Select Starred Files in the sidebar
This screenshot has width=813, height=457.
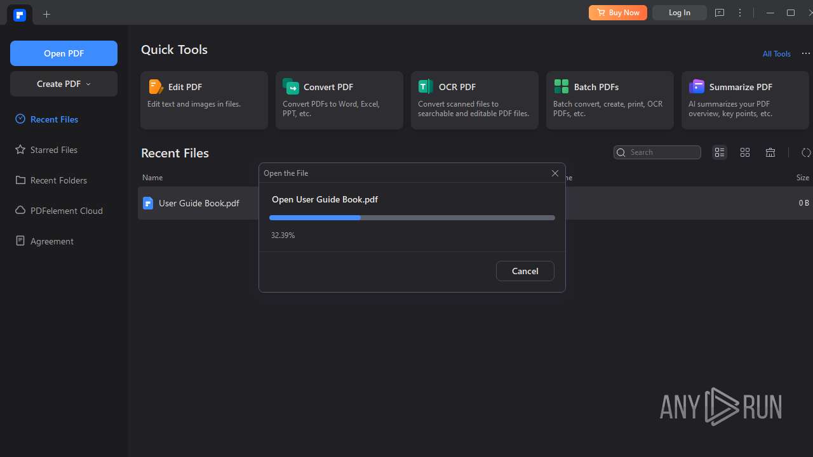54,150
